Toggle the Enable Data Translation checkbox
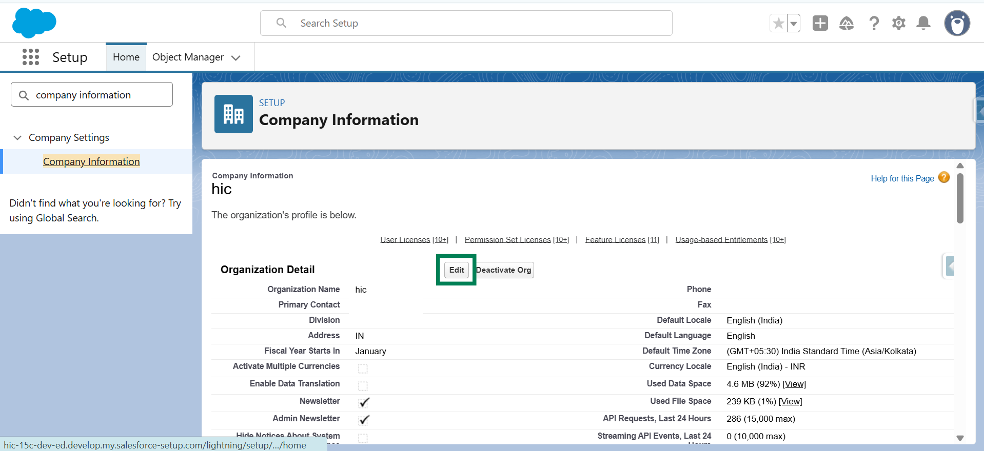This screenshot has height=451, width=984. [363, 386]
